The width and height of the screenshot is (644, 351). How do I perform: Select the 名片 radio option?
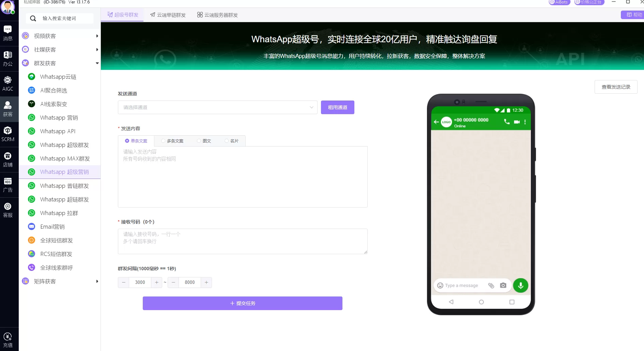coord(231,141)
